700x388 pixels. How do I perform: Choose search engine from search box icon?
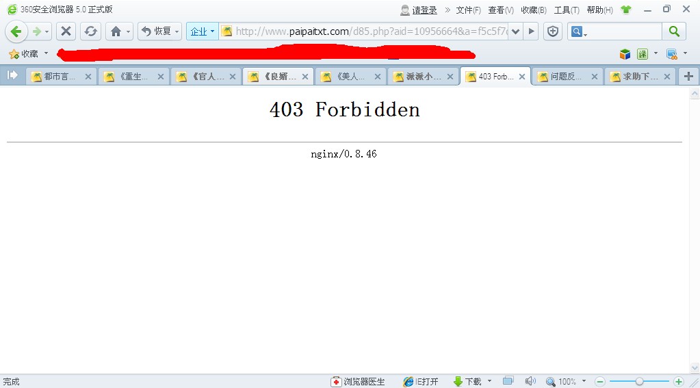pos(579,31)
